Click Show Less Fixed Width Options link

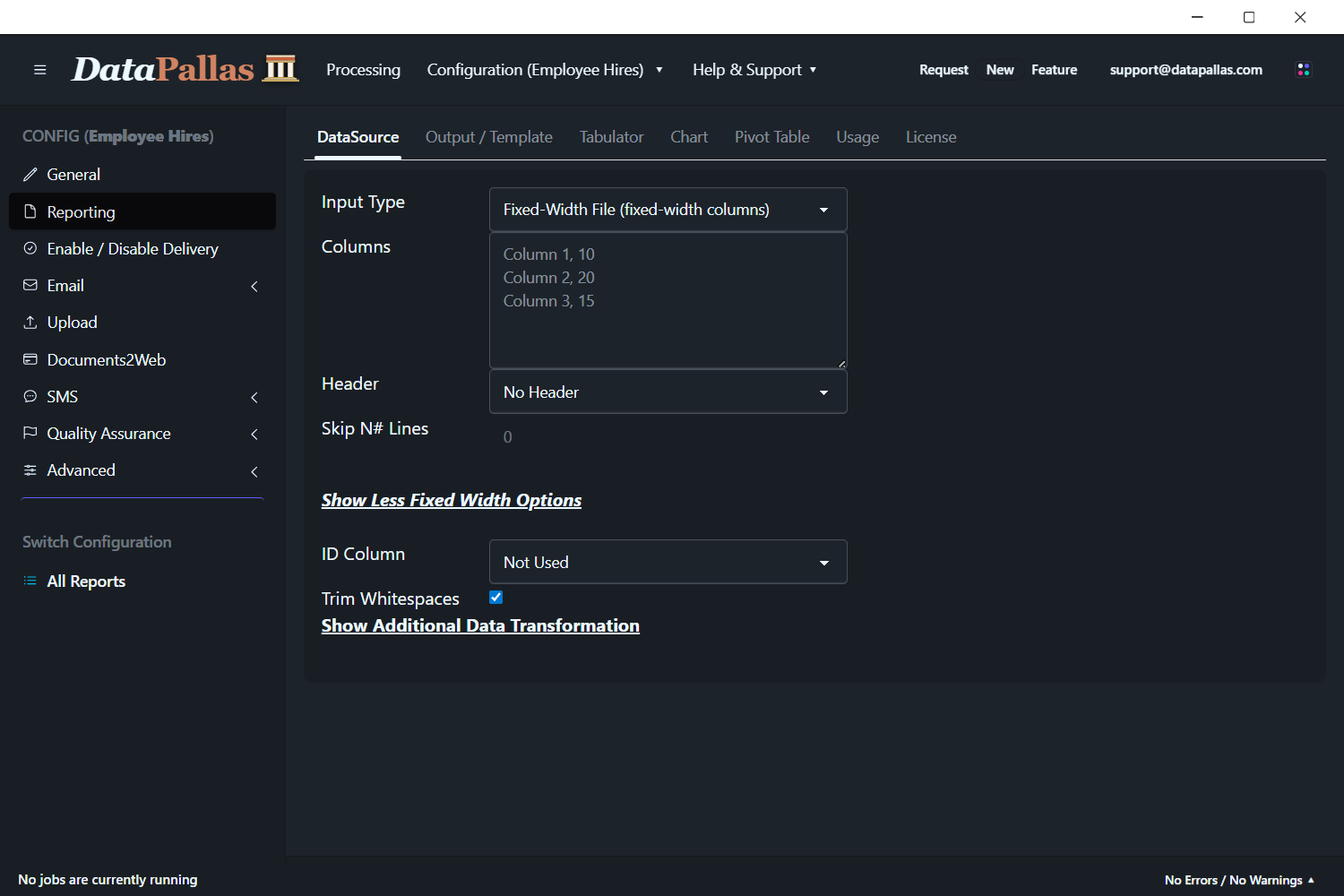pyautogui.click(x=452, y=500)
